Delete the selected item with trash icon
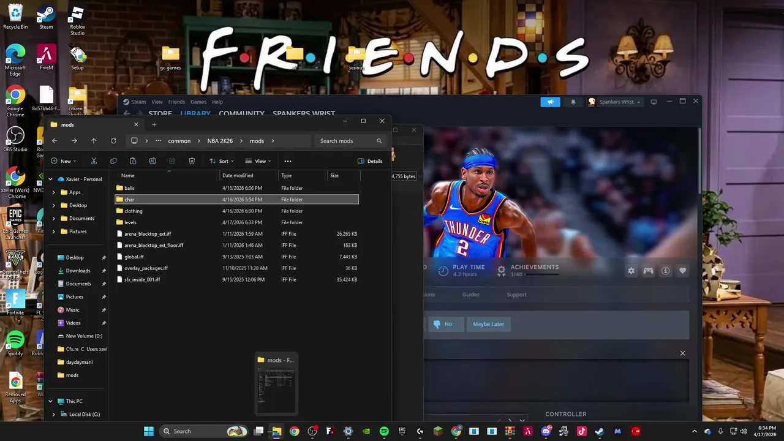The width and height of the screenshot is (784, 441). point(192,161)
